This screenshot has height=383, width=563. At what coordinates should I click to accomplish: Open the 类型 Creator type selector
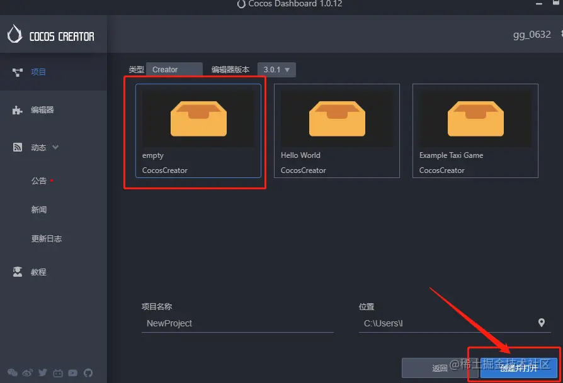pyautogui.click(x=174, y=70)
